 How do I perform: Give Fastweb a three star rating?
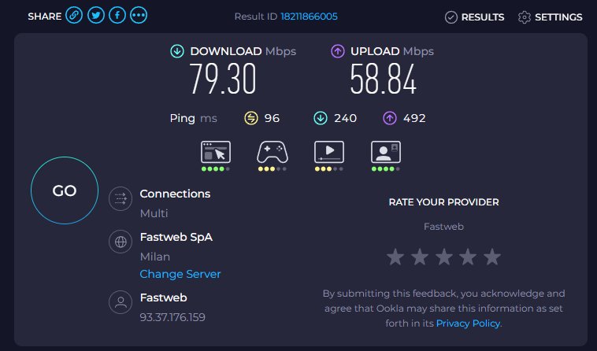(443, 257)
